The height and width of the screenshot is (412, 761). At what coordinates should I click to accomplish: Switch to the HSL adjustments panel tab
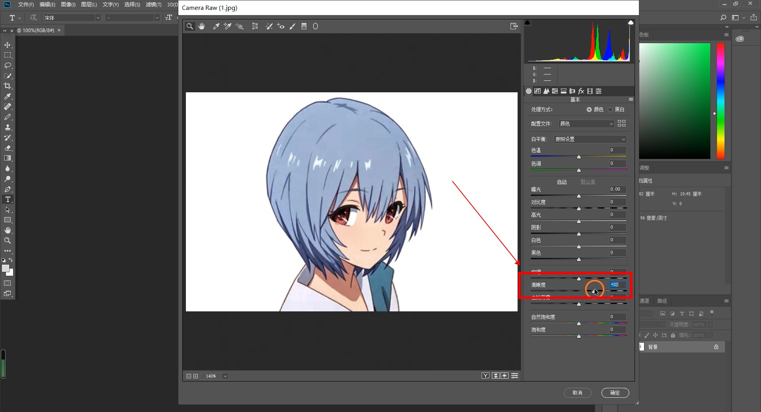point(555,91)
